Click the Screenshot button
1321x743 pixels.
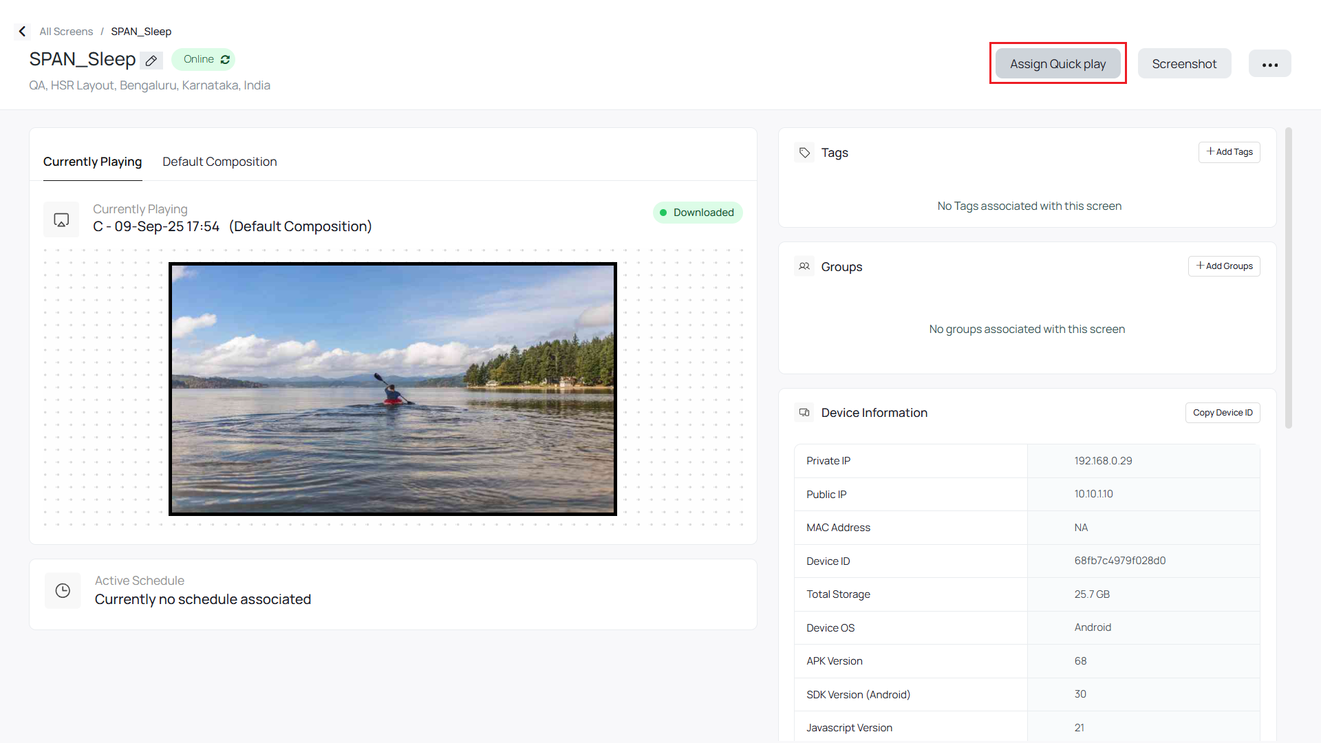(1184, 64)
